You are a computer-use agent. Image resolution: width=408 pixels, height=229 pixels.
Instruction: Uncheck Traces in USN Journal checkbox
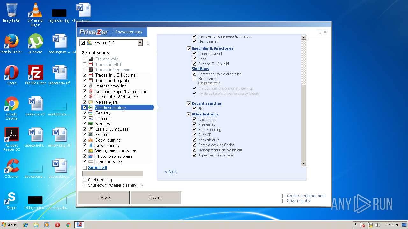pos(84,75)
